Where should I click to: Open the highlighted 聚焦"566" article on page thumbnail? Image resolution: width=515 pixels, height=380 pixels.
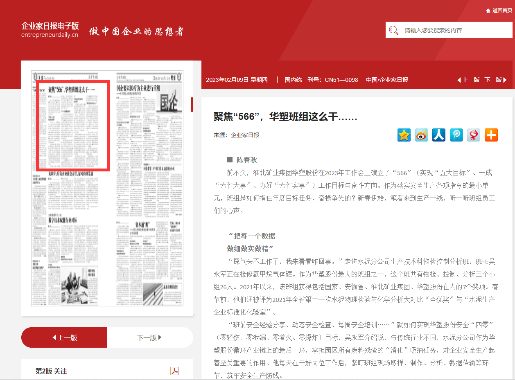coord(73,126)
